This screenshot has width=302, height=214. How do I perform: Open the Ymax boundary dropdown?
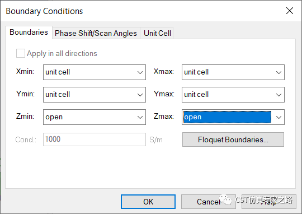pyautogui.click(x=233, y=95)
